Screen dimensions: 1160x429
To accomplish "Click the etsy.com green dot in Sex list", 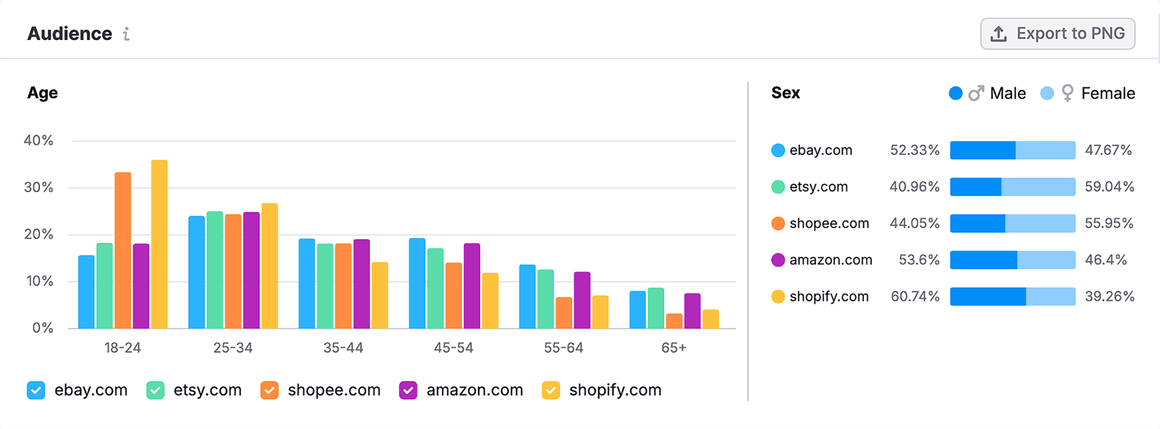I will (778, 187).
